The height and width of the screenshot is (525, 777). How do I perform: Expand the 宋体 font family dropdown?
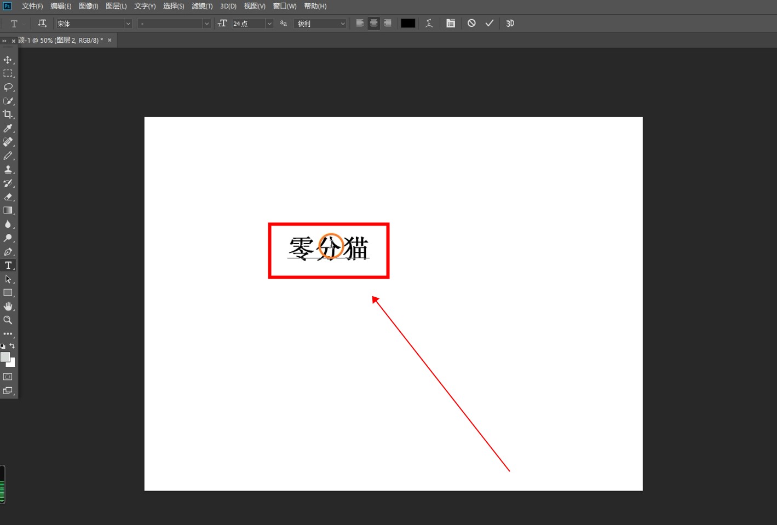(x=128, y=24)
